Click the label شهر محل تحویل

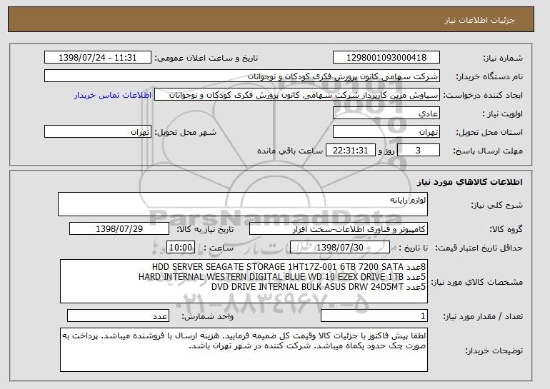pos(186,133)
